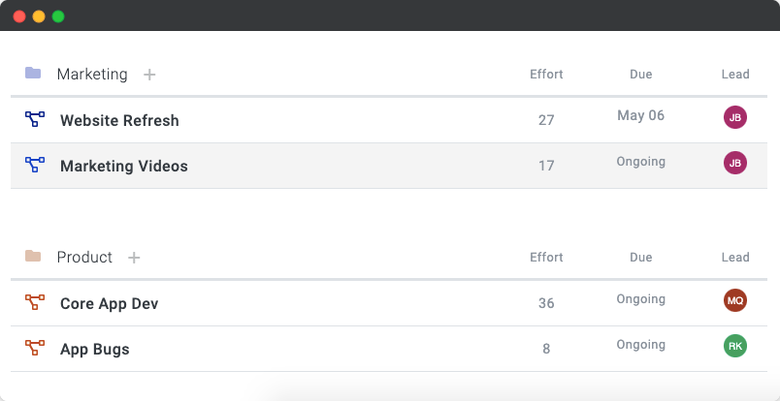Add a project with Product's plus icon
The width and height of the screenshot is (780, 401).
click(134, 258)
